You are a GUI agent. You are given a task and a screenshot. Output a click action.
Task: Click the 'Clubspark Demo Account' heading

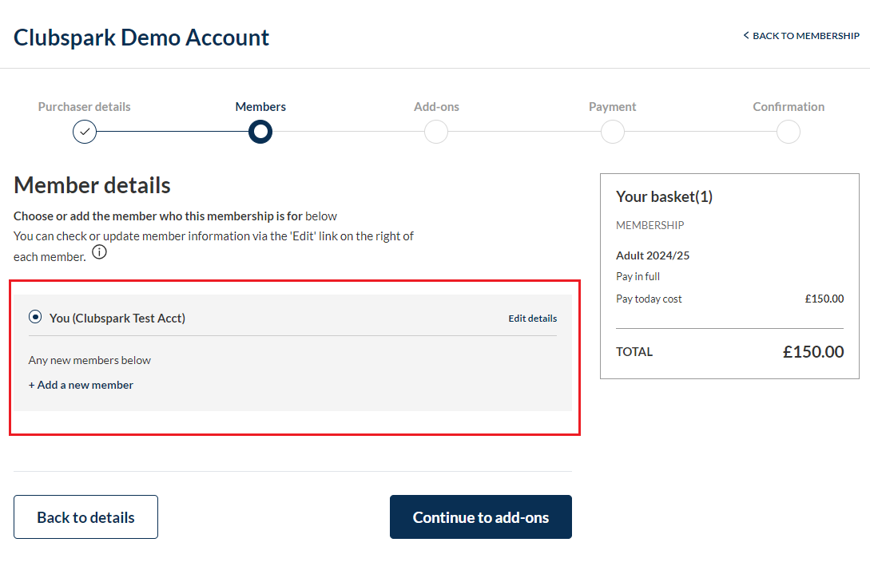coord(141,38)
